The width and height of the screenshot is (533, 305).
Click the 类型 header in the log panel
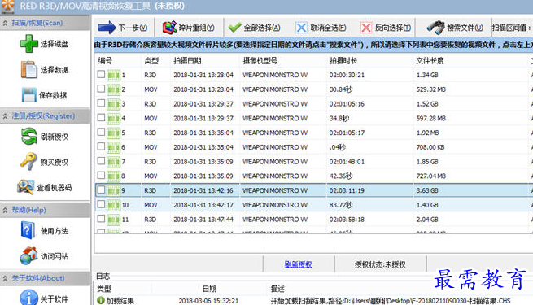[x=104, y=289]
